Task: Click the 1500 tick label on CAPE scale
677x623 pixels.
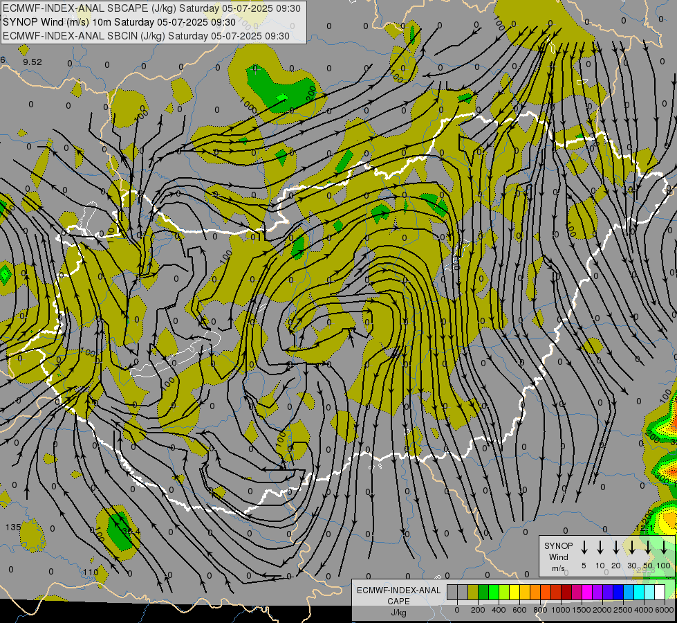Action: point(582,610)
